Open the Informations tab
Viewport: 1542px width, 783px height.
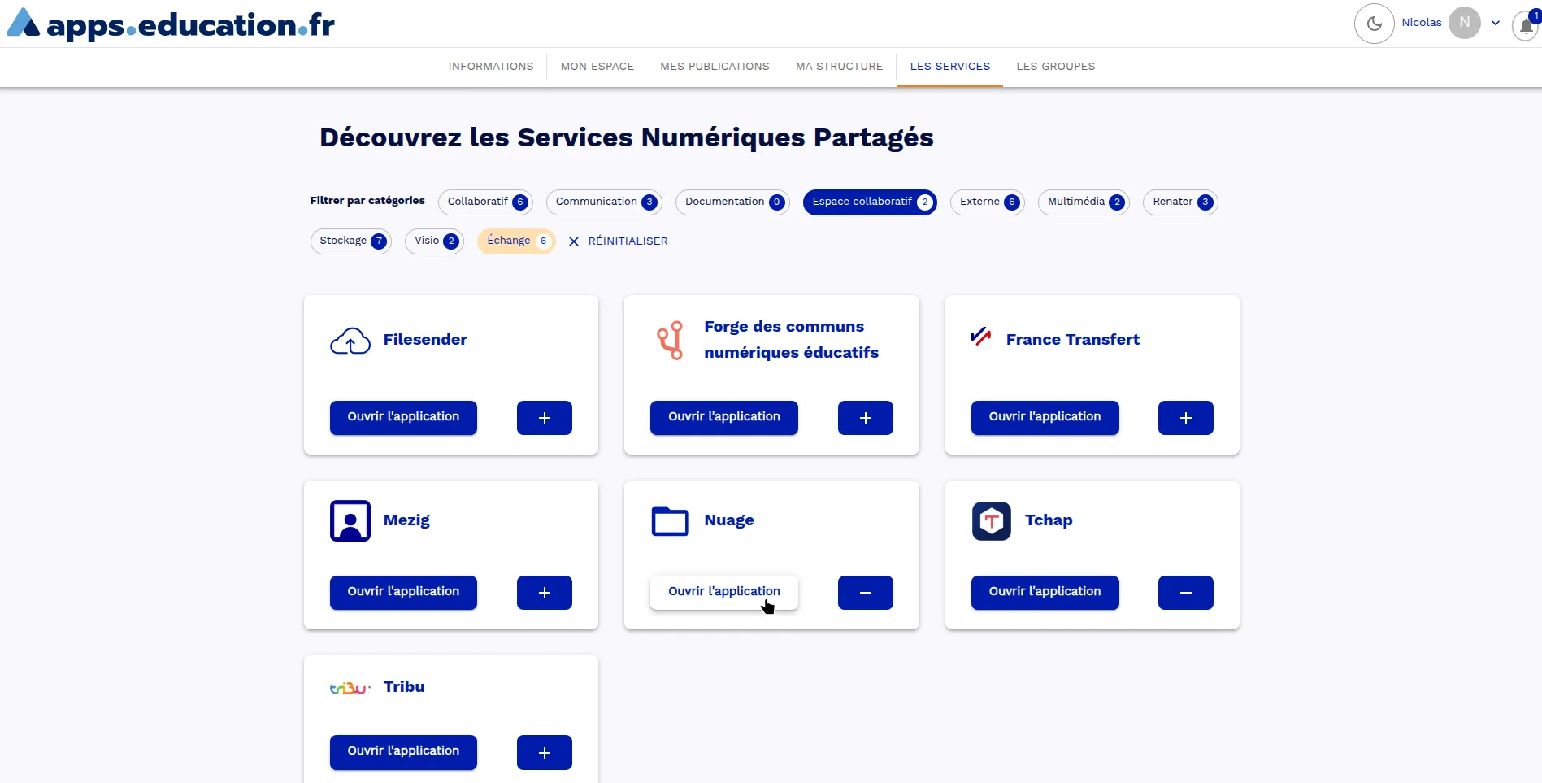(x=491, y=67)
